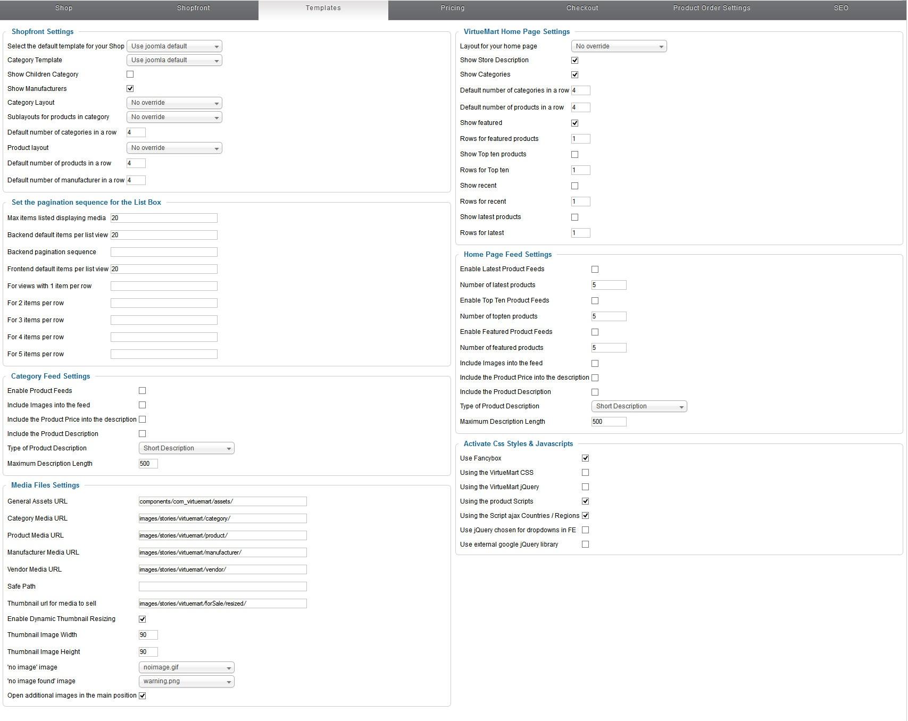908x721 pixels.
Task: Open the Pricing tab
Action: tap(453, 9)
